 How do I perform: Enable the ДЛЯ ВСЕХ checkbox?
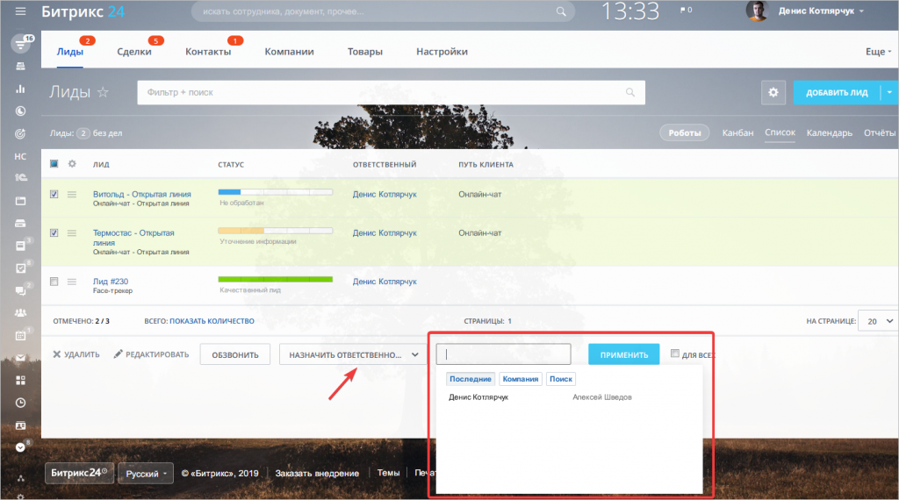(x=675, y=354)
